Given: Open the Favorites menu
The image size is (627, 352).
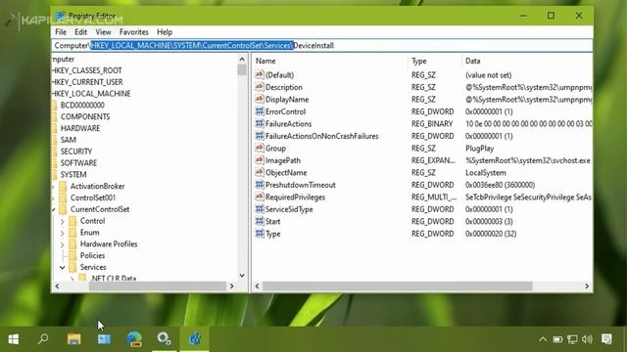Looking at the screenshot, I should coord(133,32).
